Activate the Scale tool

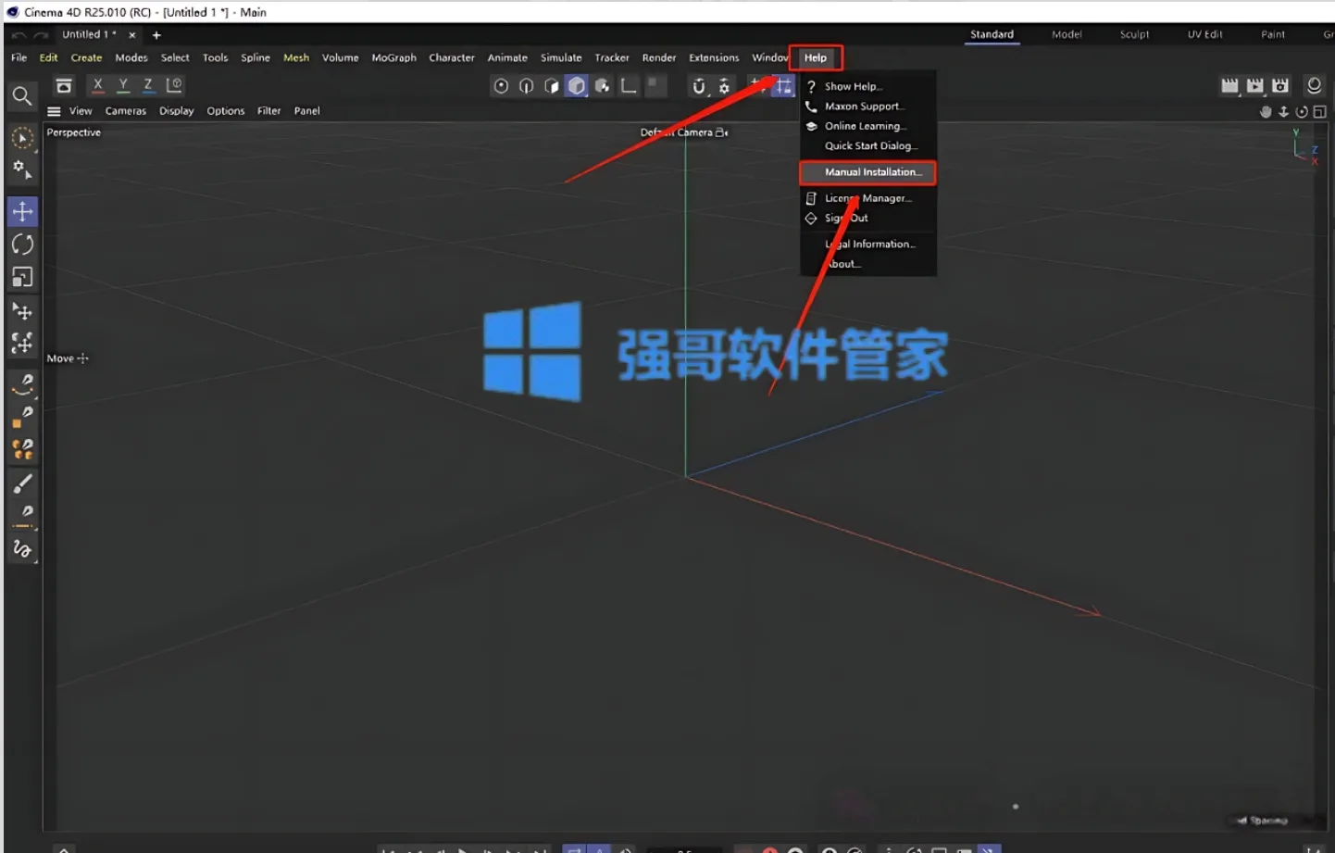pyautogui.click(x=22, y=277)
